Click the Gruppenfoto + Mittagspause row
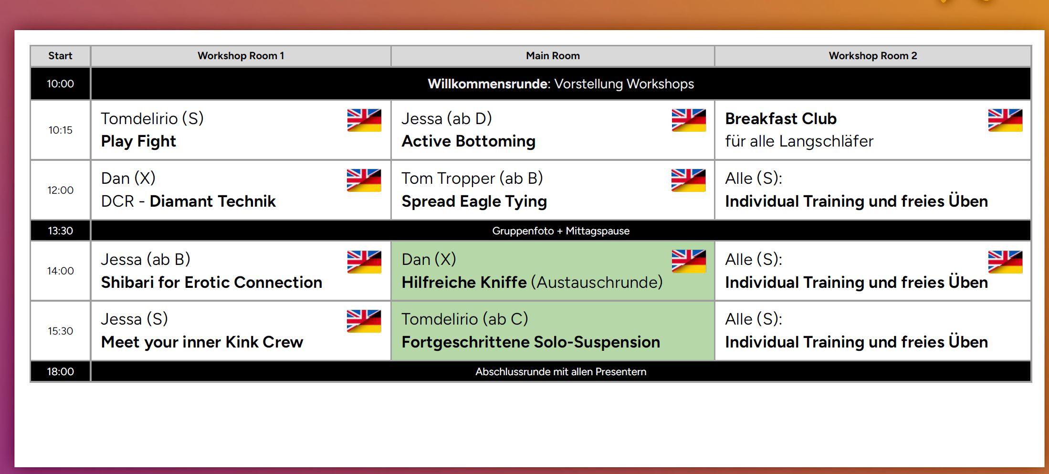Viewport: 1049px width, 474px height. (x=560, y=231)
